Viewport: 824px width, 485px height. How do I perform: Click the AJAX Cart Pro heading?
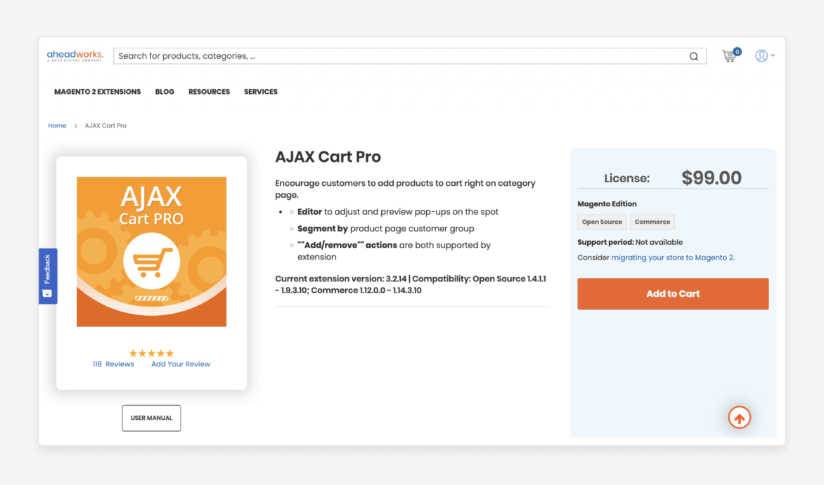click(x=328, y=157)
